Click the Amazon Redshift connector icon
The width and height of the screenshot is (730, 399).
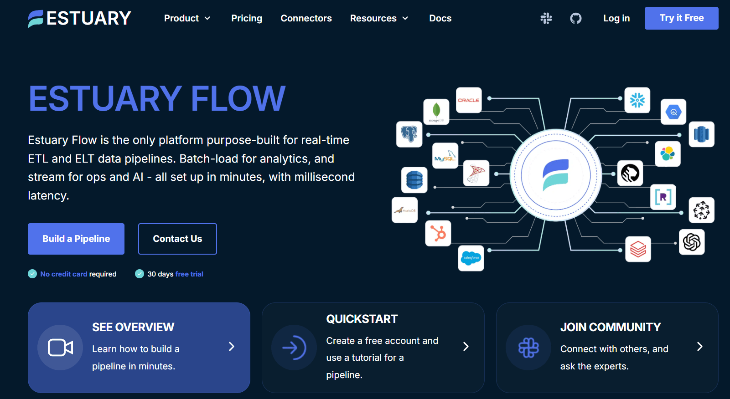[702, 134]
